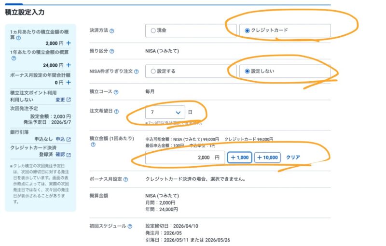This screenshot has height=246, width=386.
Task: Choose 設定する for NISA枠ぎりぎり注文
Action: tap(153, 71)
